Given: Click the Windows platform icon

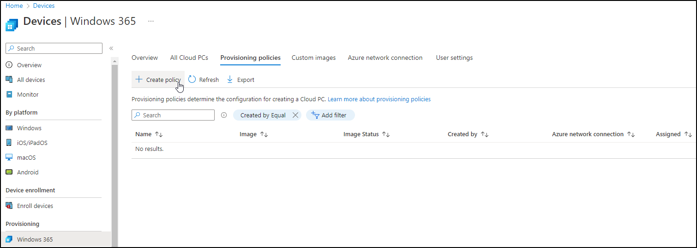Looking at the screenshot, I should coord(9,128).
